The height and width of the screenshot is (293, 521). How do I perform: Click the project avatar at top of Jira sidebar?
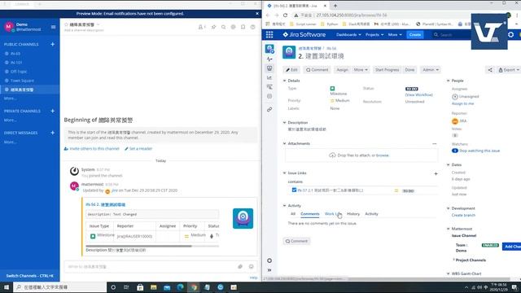[269, 49]
